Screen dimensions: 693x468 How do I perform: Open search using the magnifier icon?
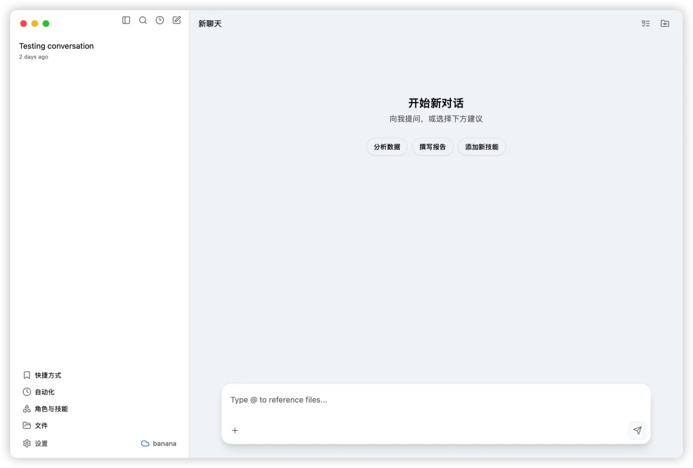(142, 21)
